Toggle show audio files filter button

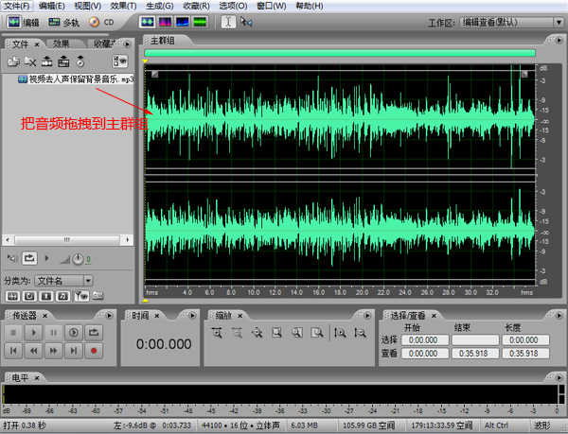tap(12, 296)
